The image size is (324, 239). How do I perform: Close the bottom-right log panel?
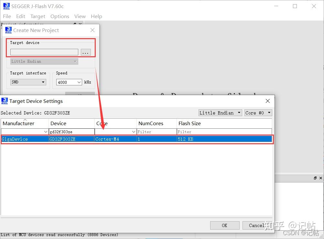click(321, 178)
